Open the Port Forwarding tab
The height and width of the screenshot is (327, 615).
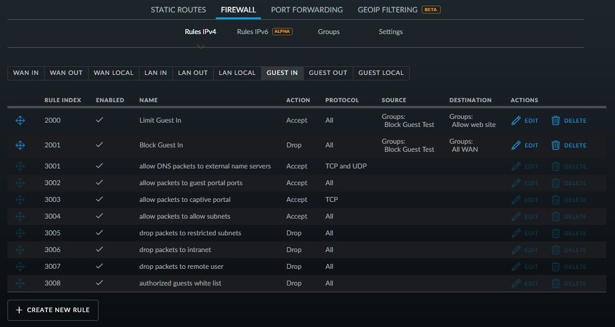click(307, 10)
